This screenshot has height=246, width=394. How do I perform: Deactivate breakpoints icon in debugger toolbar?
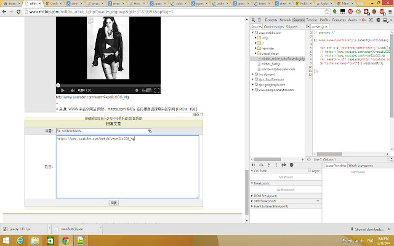click(x=284, y=165)
